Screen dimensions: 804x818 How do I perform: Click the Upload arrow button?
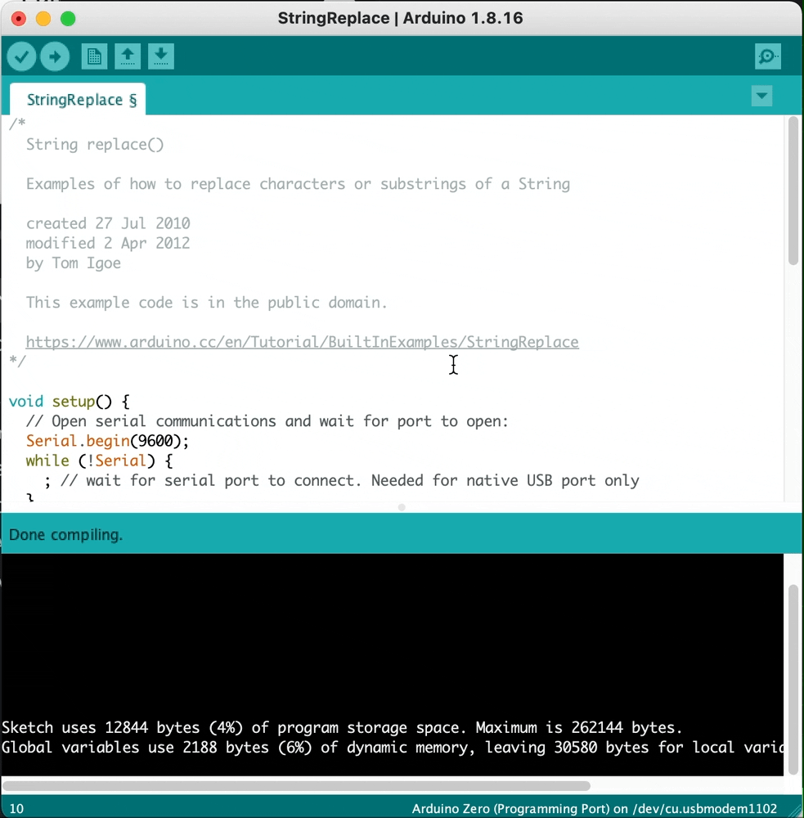pyautogui.click(x=55, y=56)
